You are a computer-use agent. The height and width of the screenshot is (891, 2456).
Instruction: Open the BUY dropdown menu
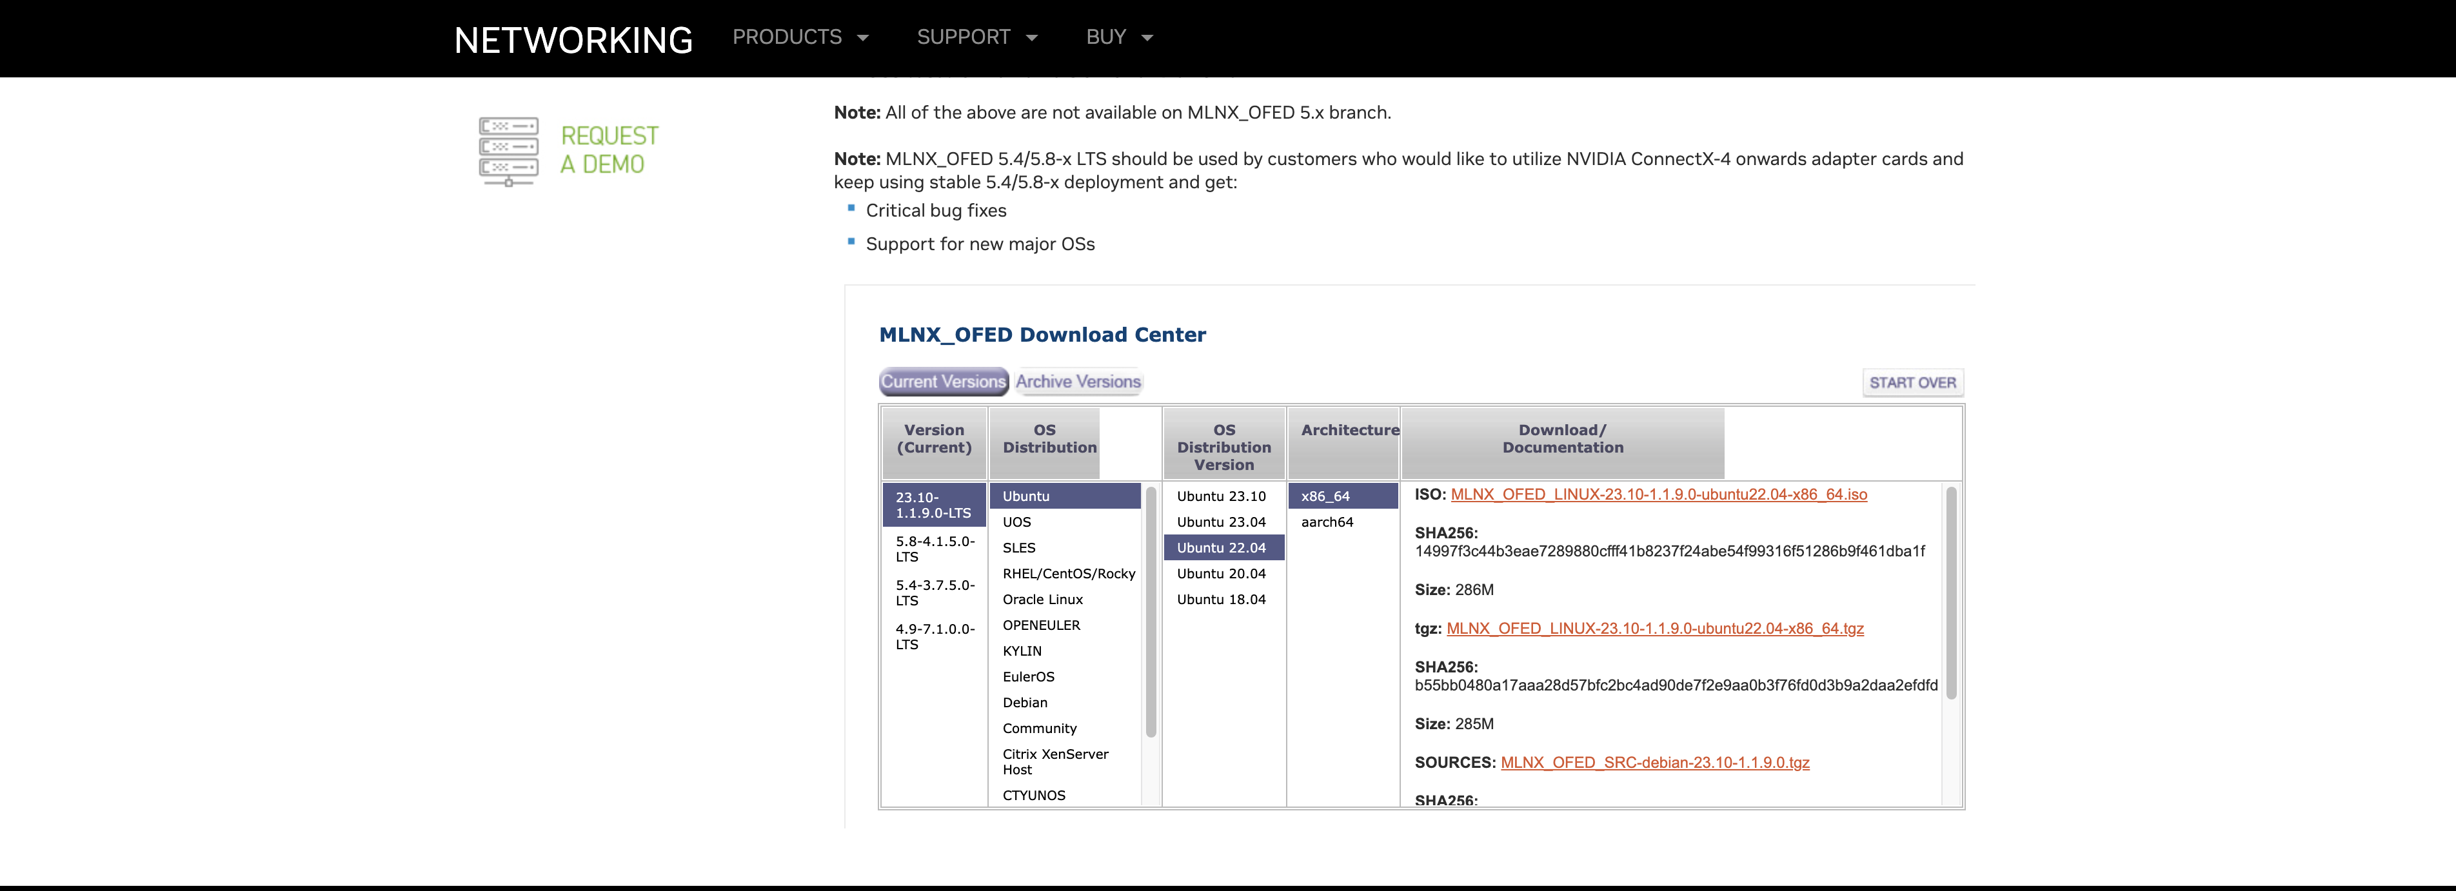(x=1118, y=37)
